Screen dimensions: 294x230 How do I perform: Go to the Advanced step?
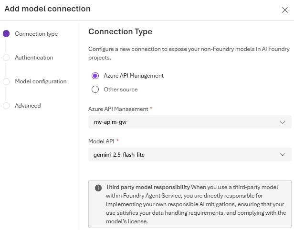28,106
